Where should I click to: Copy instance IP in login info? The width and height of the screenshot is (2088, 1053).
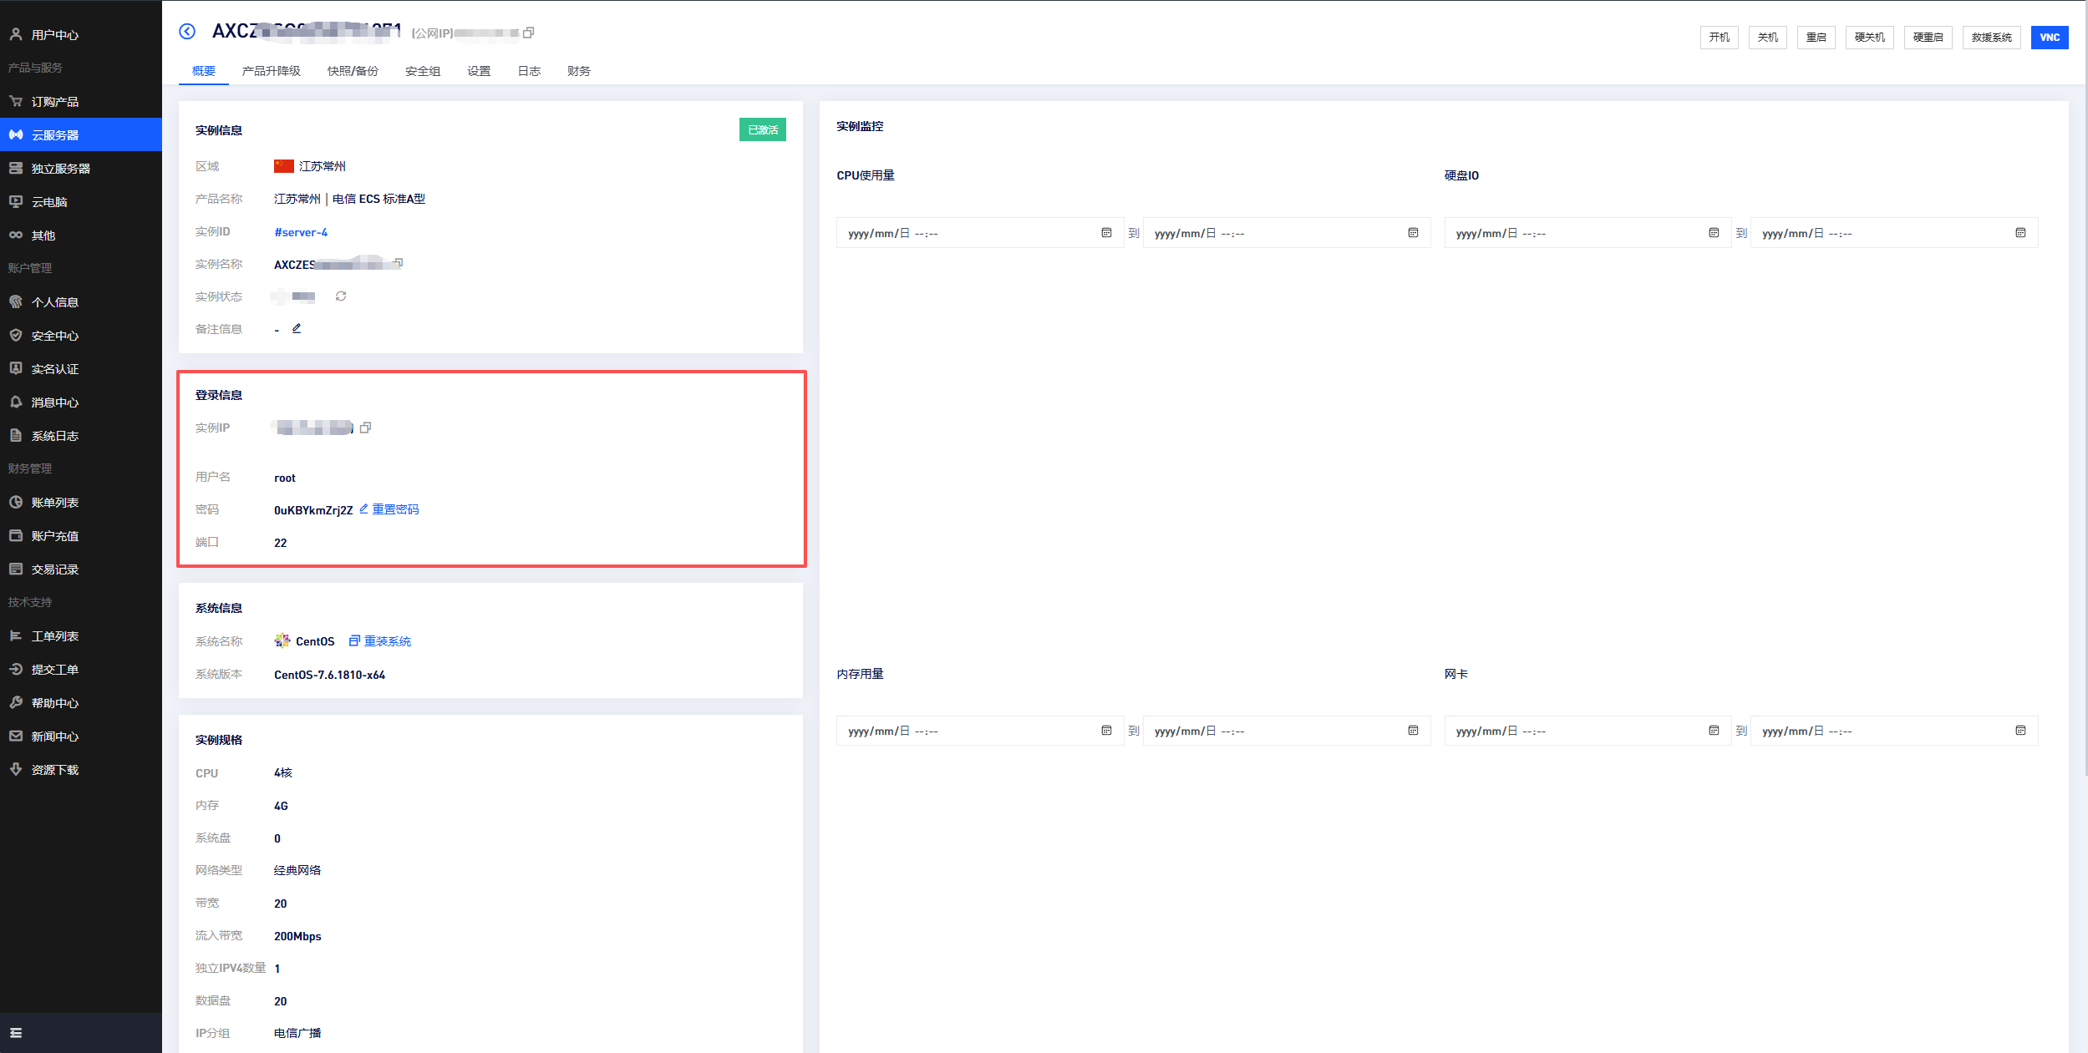[365, 428]
